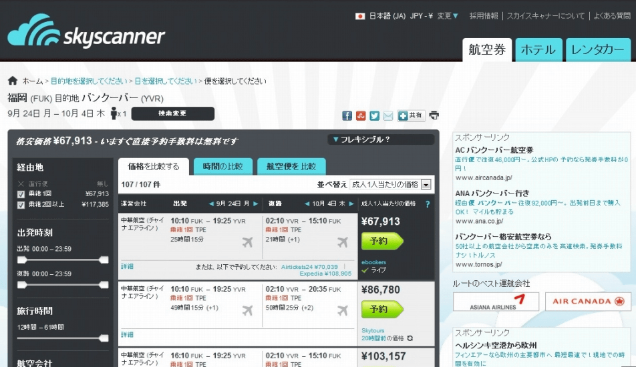This screenshot has width=636, height=367.
Task: Click return plane icon of ¥67,913 flight
Action: (343, 242)
